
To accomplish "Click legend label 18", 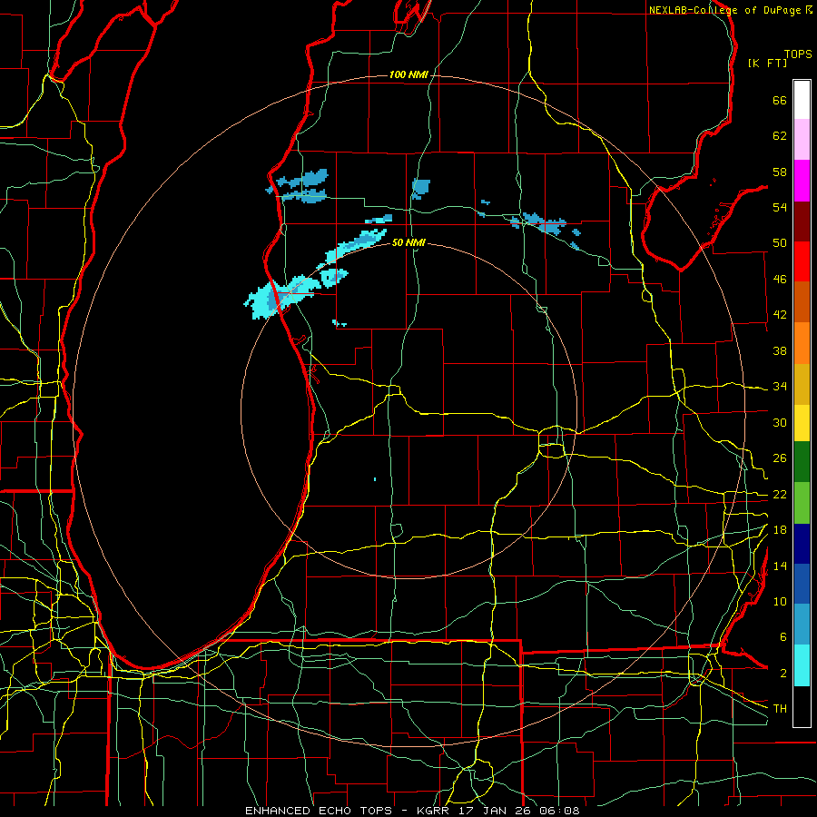I will click(780, 530).
